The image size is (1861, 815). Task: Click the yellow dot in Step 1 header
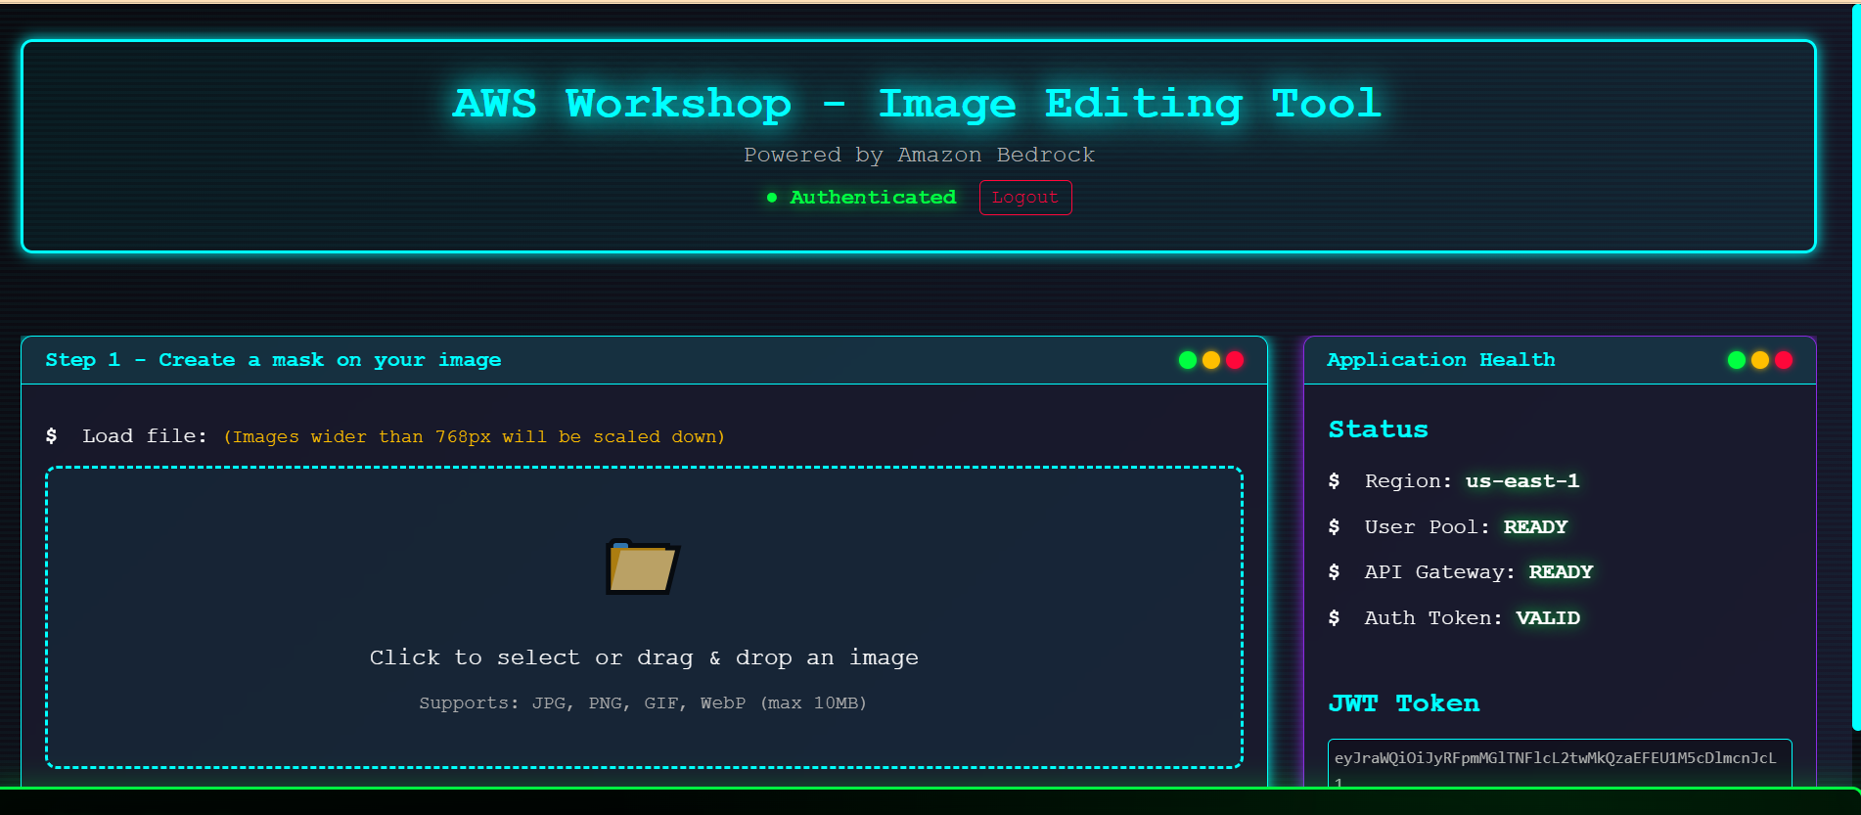click(1211, 360)
